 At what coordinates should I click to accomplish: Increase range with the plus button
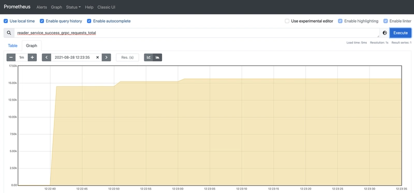(x=32, y=57)
